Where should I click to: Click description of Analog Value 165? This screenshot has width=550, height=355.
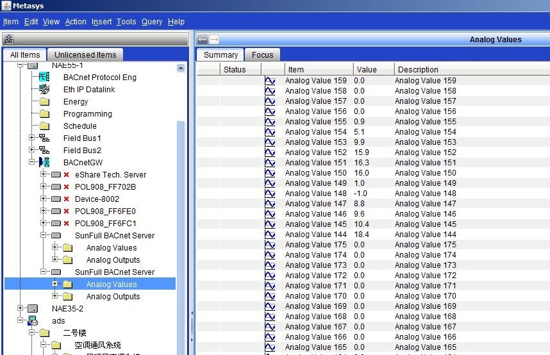coord(426,347)
